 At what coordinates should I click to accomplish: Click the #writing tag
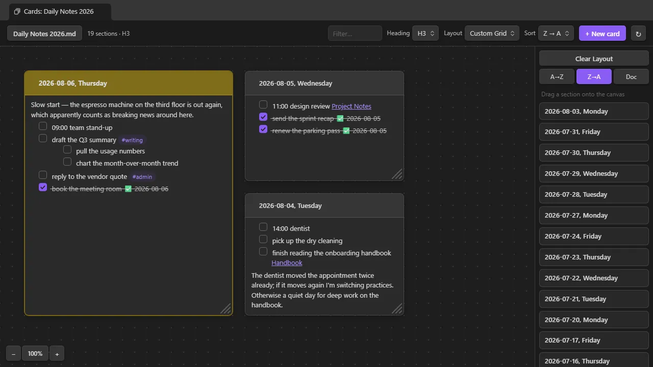[132, 140]
